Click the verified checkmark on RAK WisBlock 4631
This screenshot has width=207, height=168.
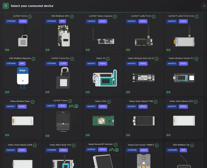coord(72,17)
